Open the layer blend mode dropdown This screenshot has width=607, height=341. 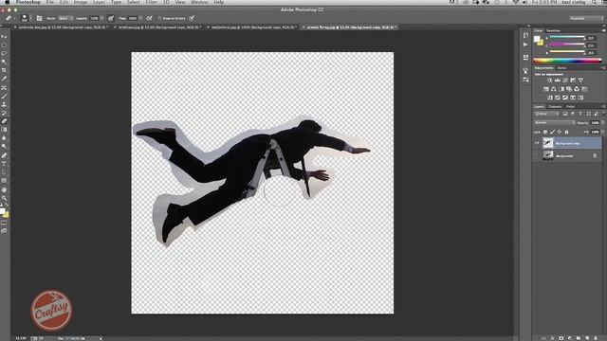click(554, 123)
